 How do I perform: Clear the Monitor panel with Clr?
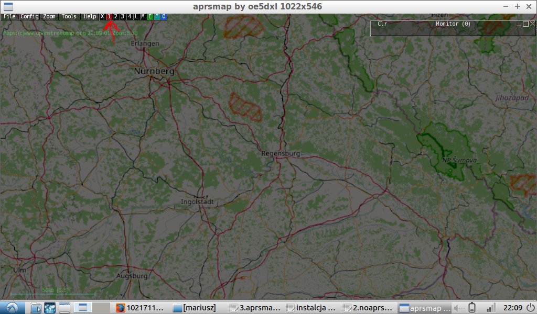(382, 24)
